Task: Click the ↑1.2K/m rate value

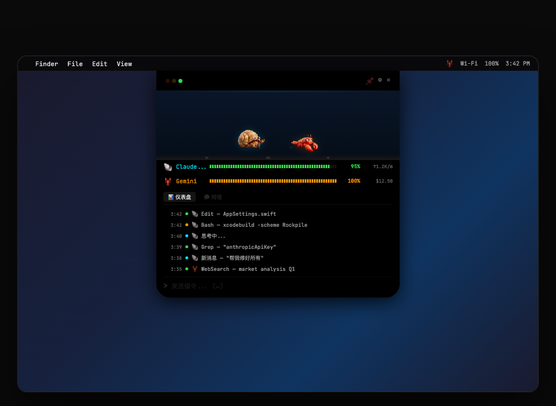Action: [383, 166]
